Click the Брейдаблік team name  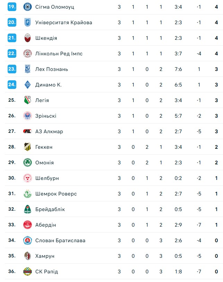click(x=50, y=209)
